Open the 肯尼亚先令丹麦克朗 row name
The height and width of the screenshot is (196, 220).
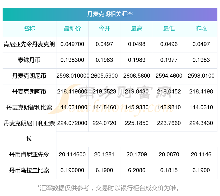(x=29, y=44)
